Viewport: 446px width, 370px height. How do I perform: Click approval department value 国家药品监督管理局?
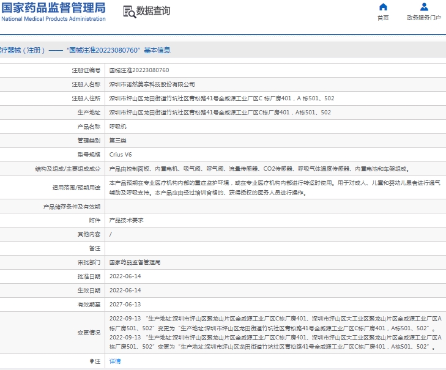135,262
